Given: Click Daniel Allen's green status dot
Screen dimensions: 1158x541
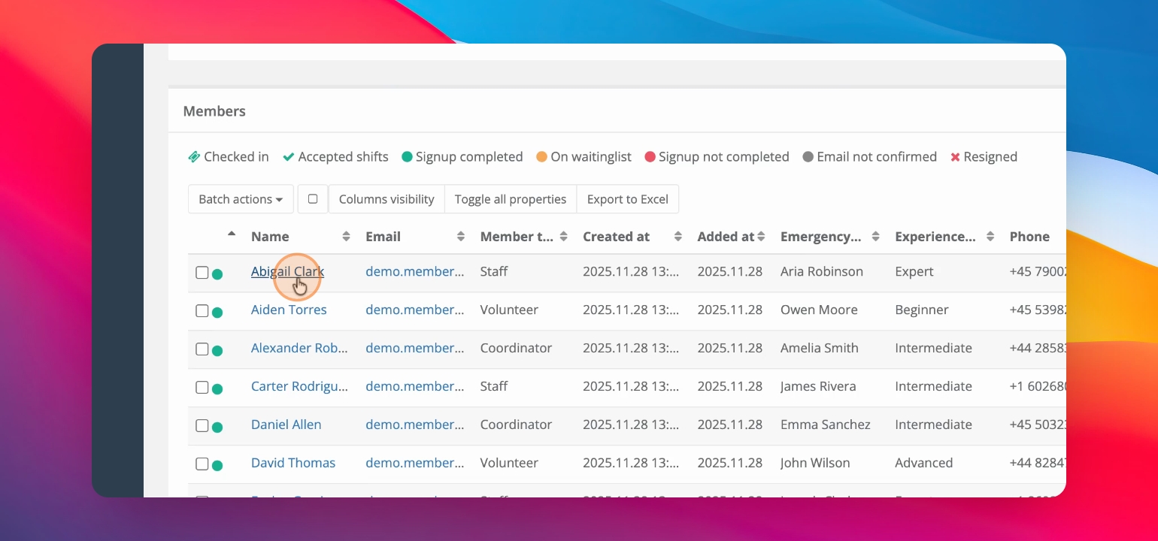Looking at the screenshot, I should 217,428.
